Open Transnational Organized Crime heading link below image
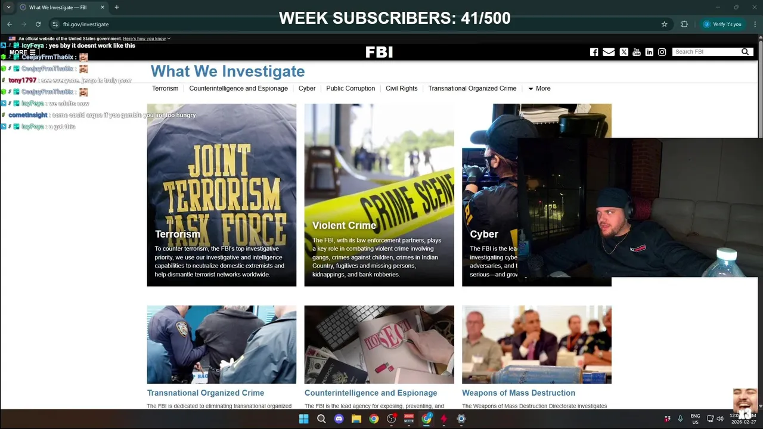The height and width of the screenshot is (429, 763). 206,393
